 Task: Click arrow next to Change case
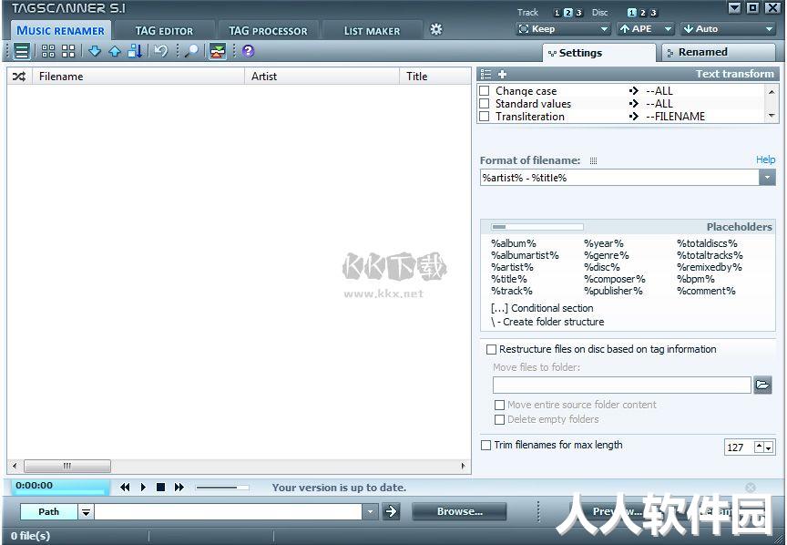(633, 91)
